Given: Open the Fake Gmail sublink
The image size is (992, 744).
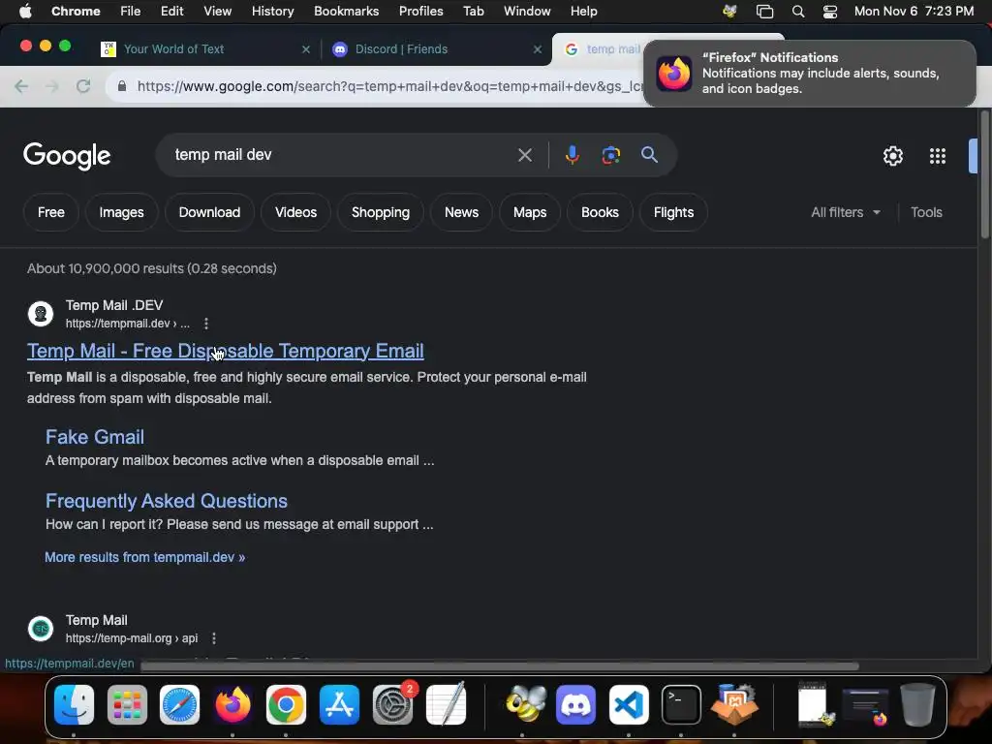Looking at the screenshot, I should (95, 437).
